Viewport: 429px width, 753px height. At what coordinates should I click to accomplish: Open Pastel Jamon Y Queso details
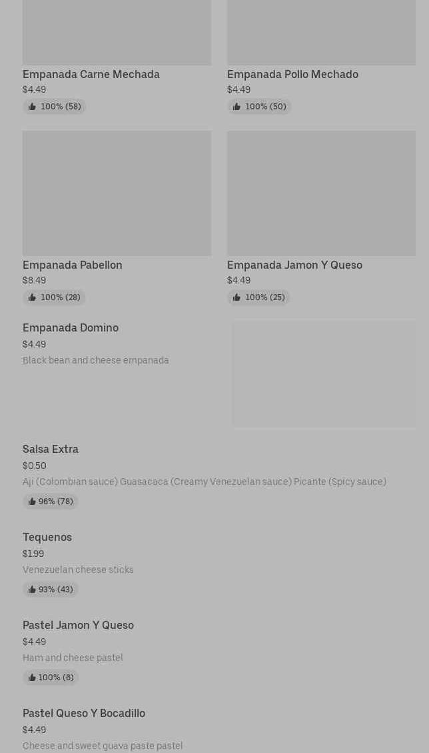[x=78, y=625]
